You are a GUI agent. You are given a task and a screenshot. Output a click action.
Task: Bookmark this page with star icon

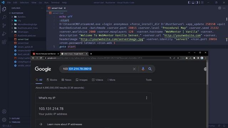(x=178, y=58)
